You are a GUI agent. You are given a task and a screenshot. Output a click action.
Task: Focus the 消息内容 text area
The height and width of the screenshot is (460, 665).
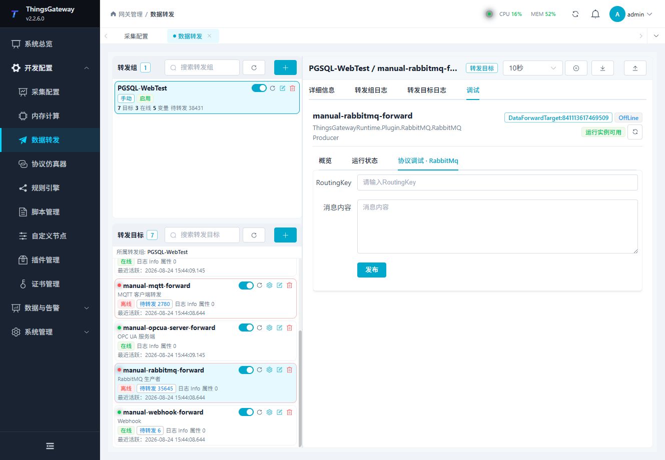(497, 226)
